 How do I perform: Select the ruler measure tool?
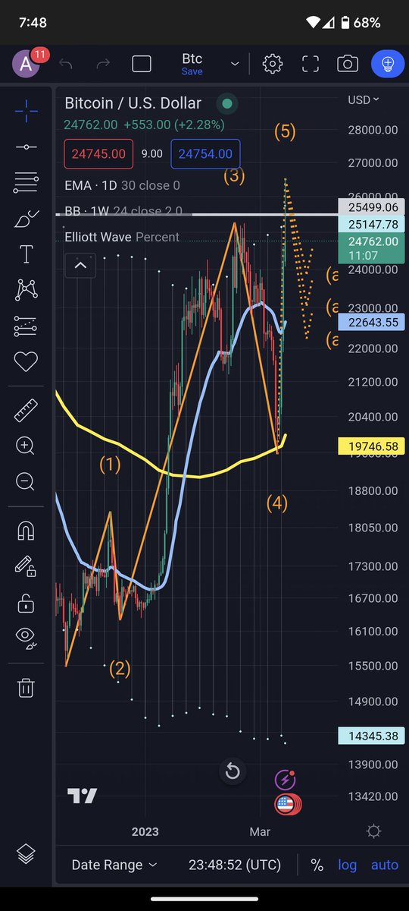(x=26, y=411)
